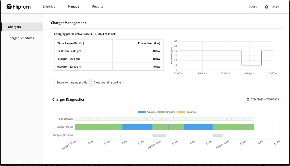
Task: Open the 7/24/2023 – 7/26/2023 date range picker
Action: click(x=263, y=99)
